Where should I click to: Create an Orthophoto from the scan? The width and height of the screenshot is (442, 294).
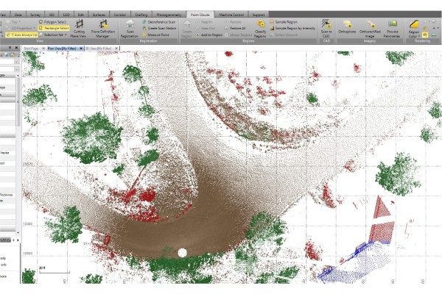tap(346, 28)
